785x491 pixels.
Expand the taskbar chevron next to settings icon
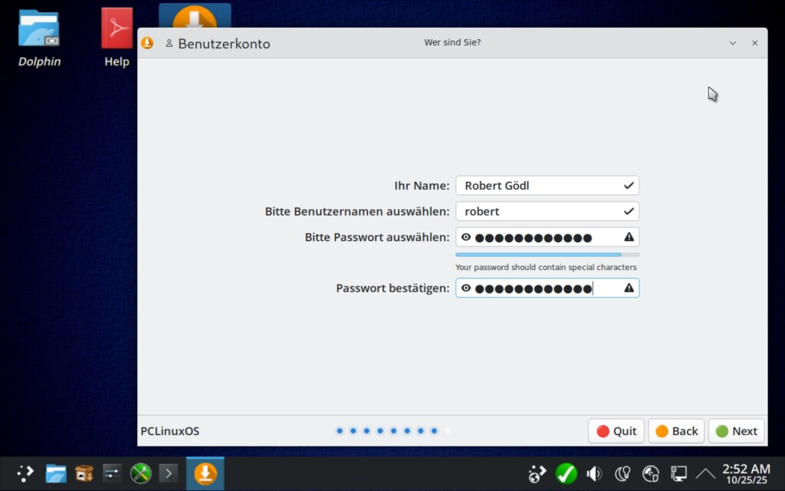tap(169, 473)
